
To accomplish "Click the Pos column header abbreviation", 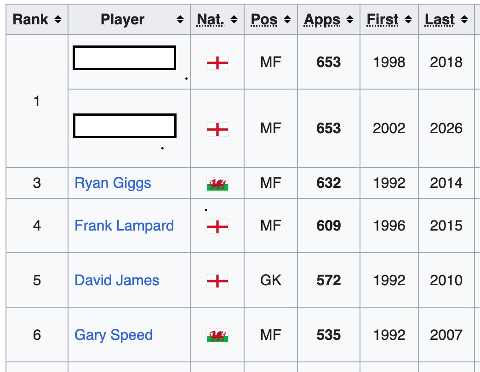I will pyautogui.click(x=264, y=20).
